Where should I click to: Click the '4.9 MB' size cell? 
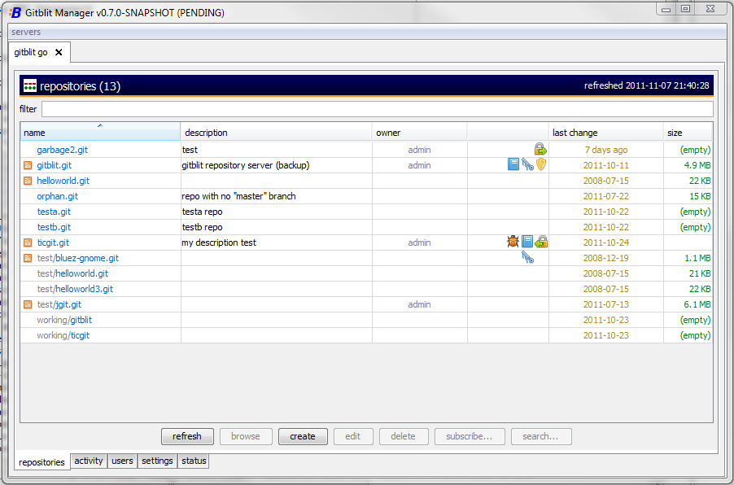[x=688, y=165]
